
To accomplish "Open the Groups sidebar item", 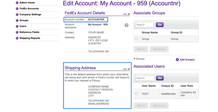I will [x=24, y=20].
